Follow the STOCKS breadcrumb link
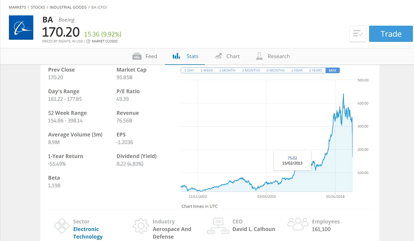Viewport: 414px width, 241px height. click(x=38, y=7)
